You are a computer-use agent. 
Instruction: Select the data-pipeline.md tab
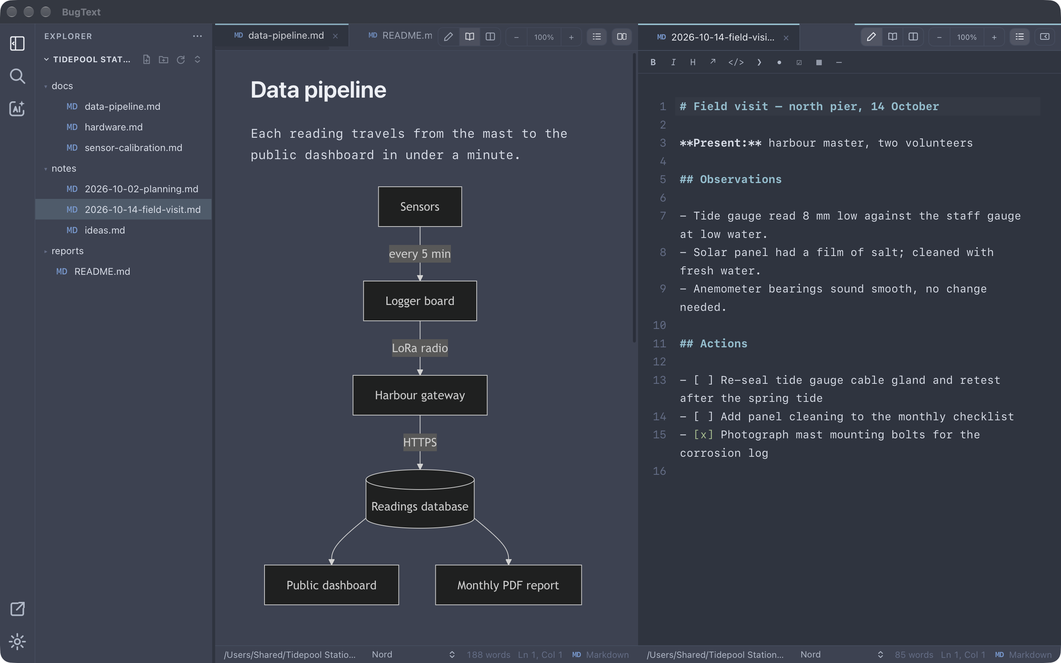(282, 35)
